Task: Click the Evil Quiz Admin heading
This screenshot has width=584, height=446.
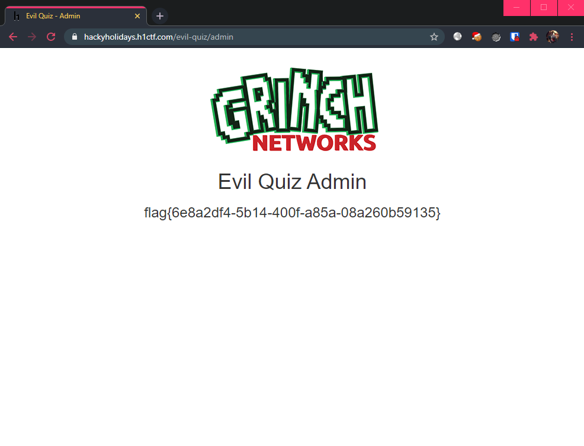Action: [x=292, y=181]
